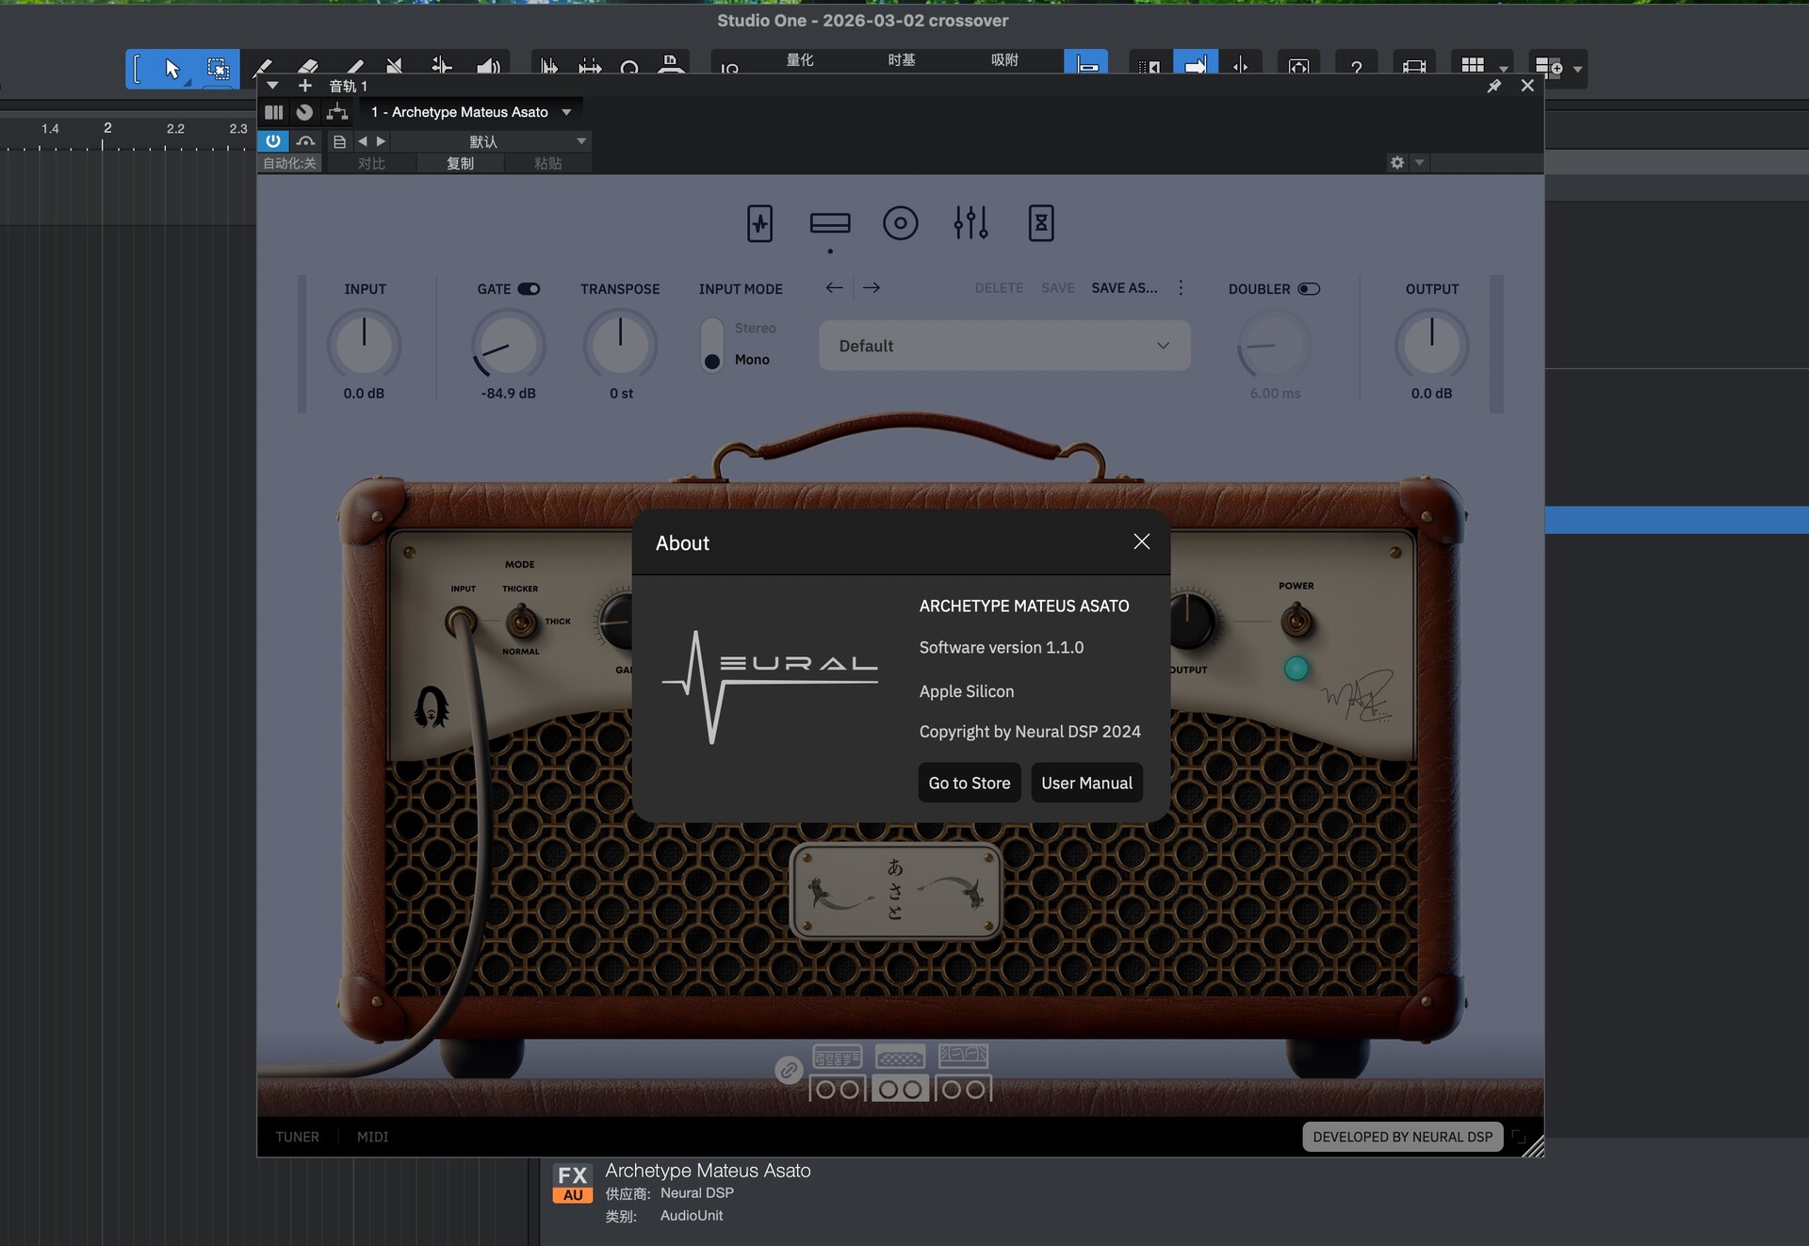Click the hourglass time effects icon
The width and height of the screenshot is (1809, 1246).
pos(1040,223)
